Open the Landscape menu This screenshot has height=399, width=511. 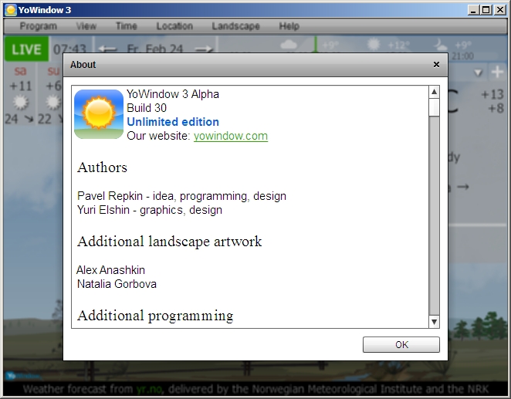[236, 26]
